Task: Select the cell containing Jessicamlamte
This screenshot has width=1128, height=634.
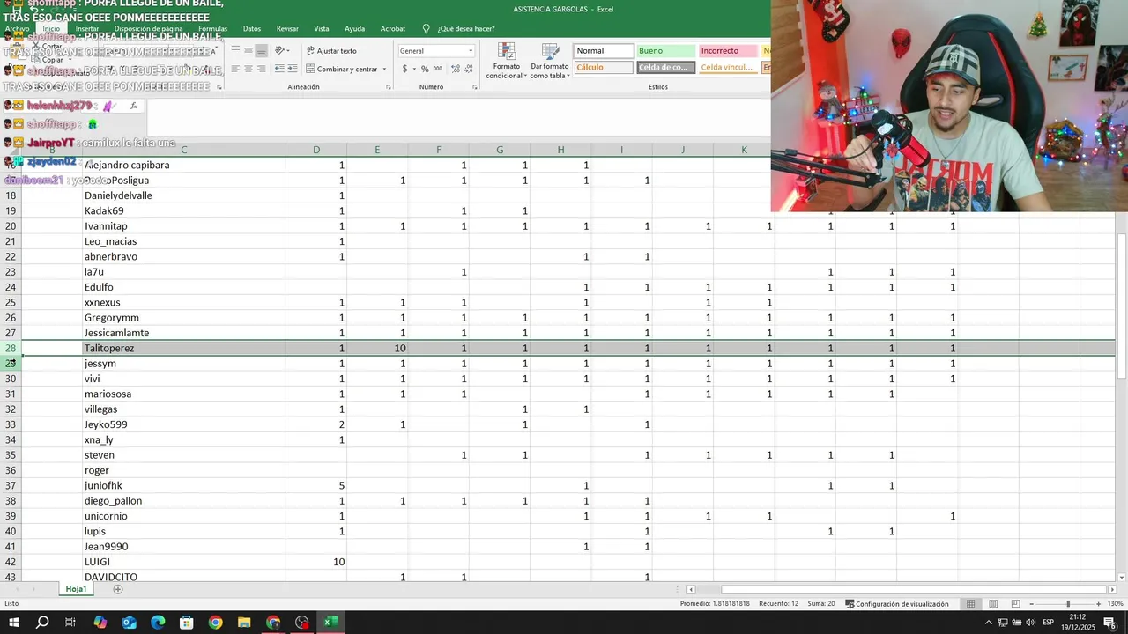Action: click(183, 333)
